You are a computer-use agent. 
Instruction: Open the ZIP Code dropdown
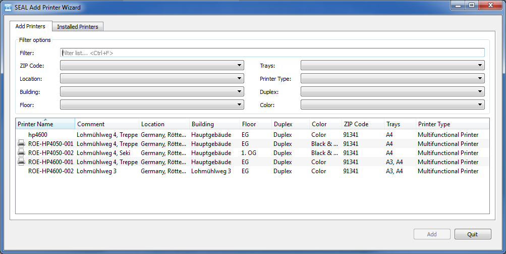click(152, 65)
